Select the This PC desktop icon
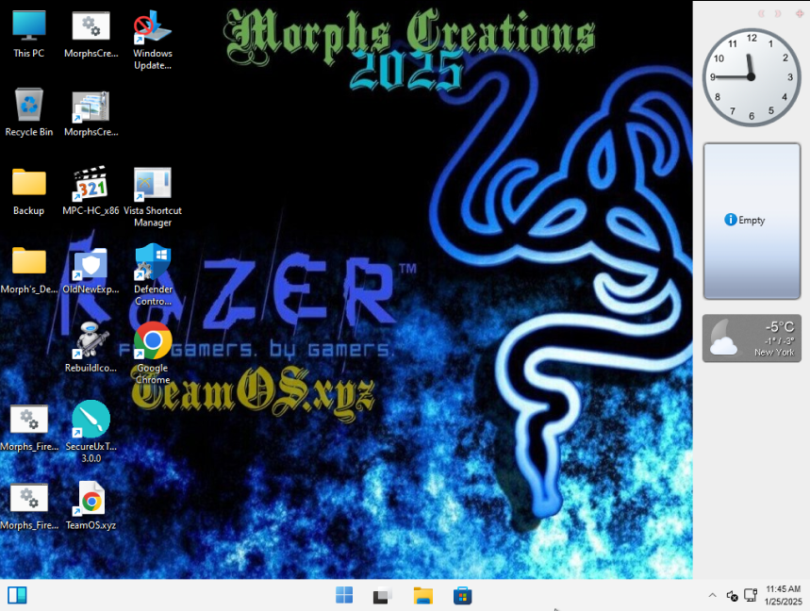This screenshot has height=611, width=810. (29, 34)
